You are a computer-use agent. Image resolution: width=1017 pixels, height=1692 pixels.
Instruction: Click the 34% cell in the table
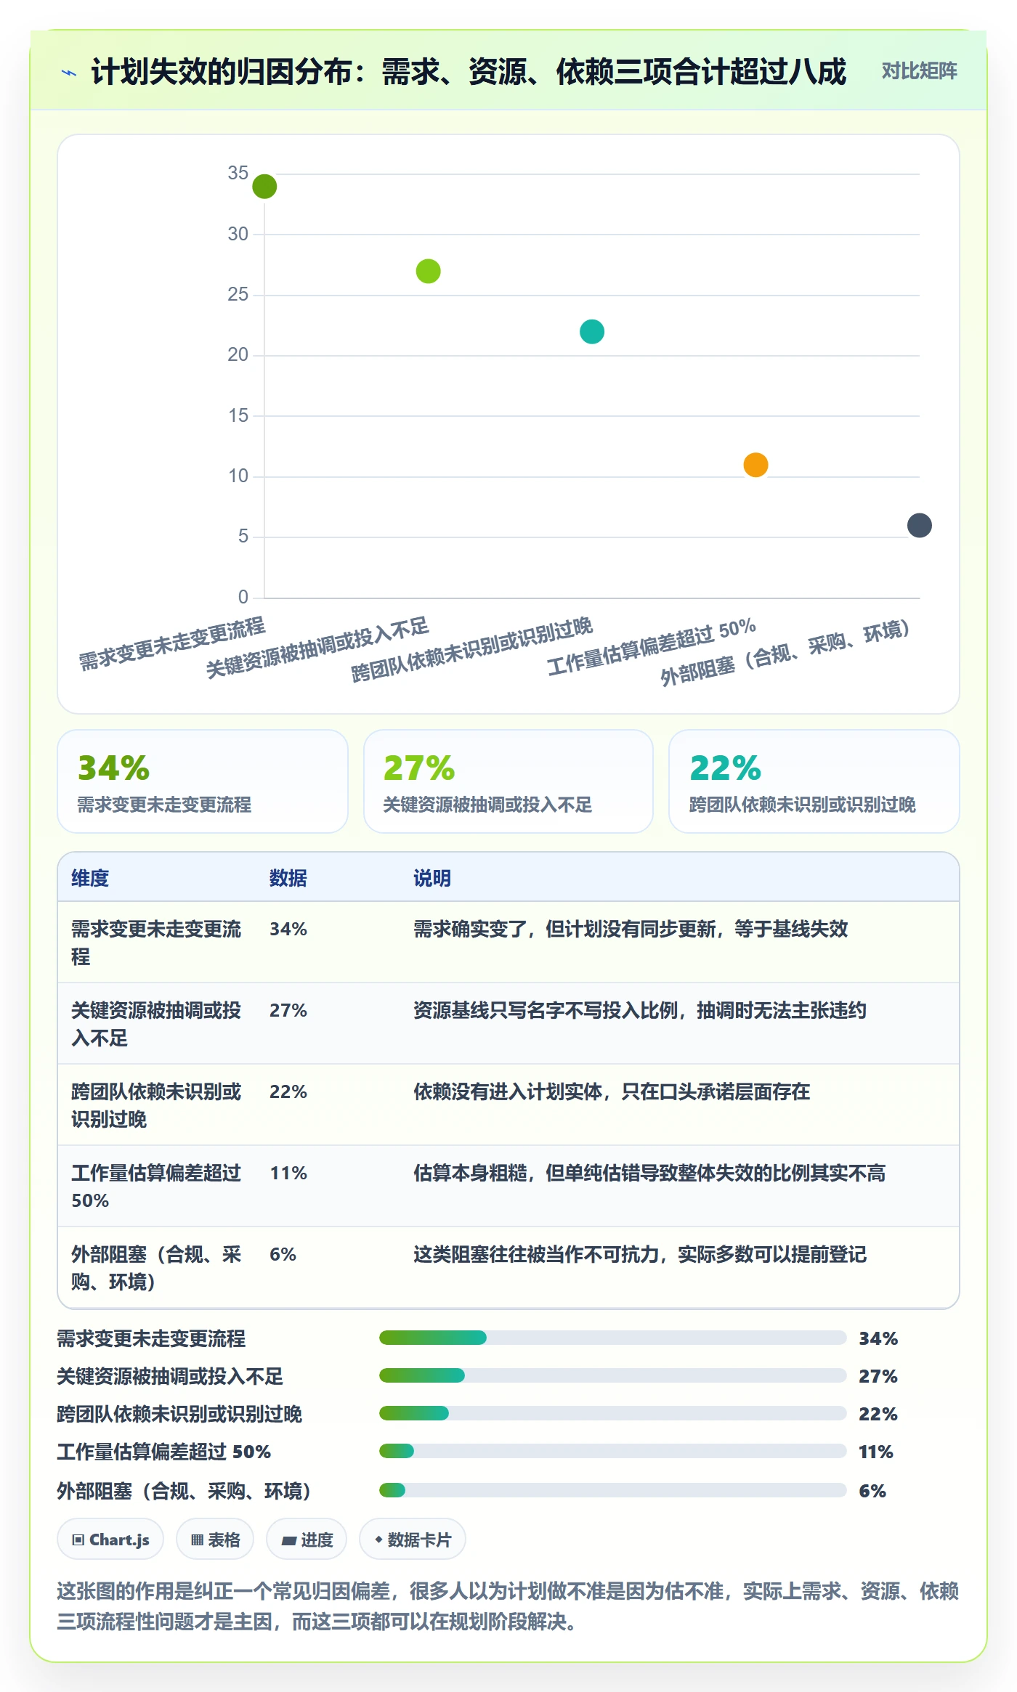[288, 929]
